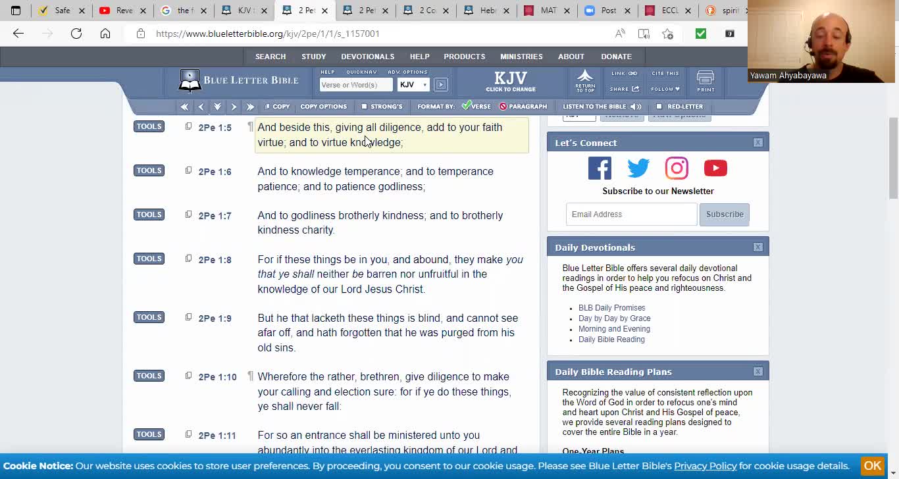Image resolution: width=899 pixels, height=479 pixels.
Task: Close the Let's Connect panel
Action: coord(758,143)
